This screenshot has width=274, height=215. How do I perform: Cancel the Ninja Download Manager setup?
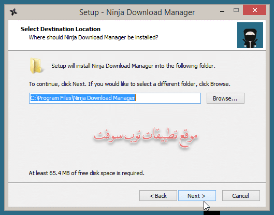point(241,196)
